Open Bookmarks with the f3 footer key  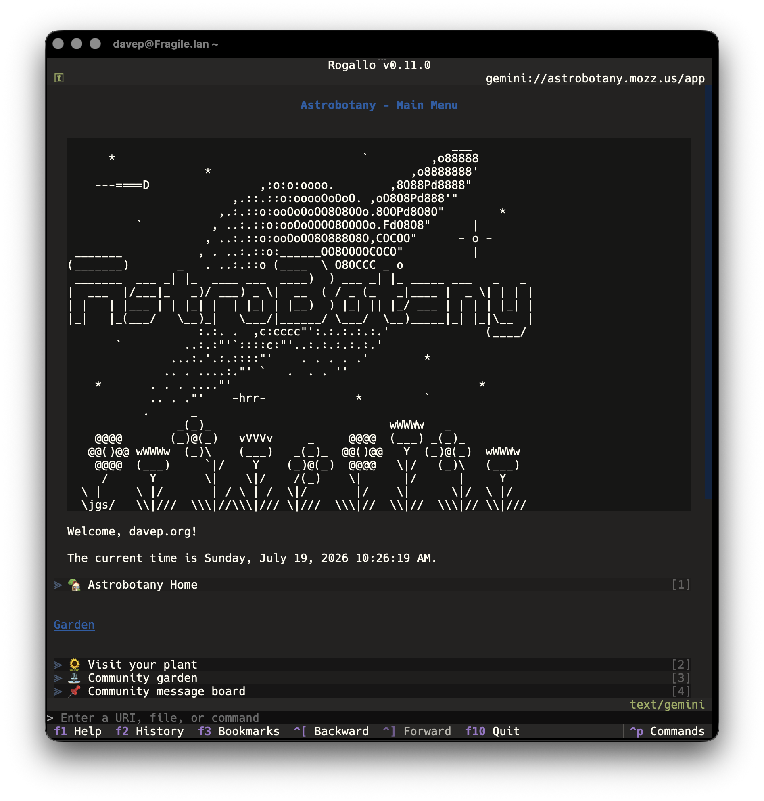(239, 731)
